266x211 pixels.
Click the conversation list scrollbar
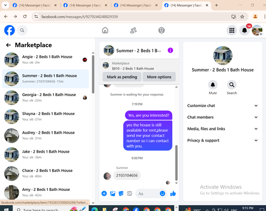coord(93,74)
